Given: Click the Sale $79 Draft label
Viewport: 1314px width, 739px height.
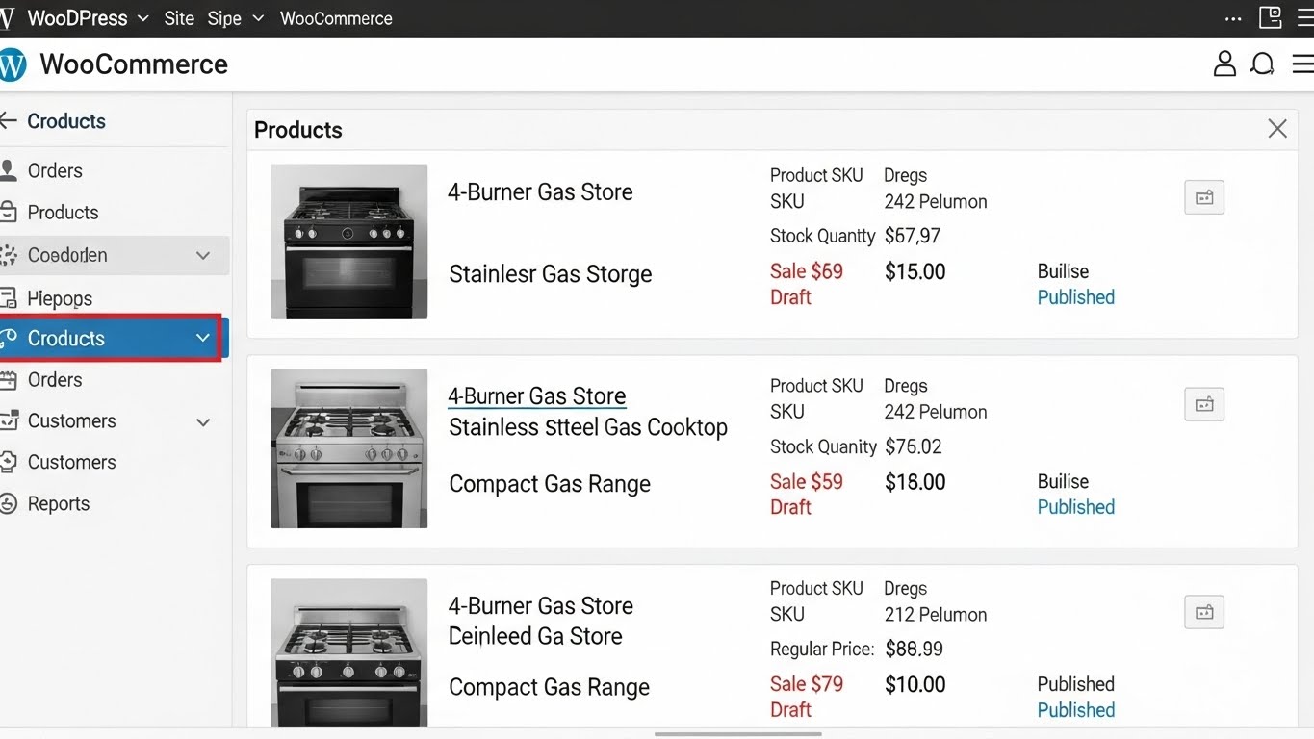Looking at the screenshot, I should tap(807, 696).
